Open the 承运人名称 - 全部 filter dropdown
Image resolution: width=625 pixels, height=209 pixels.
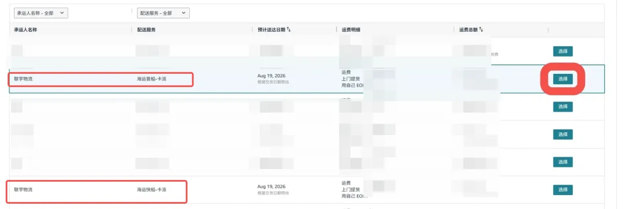point(41,13)
